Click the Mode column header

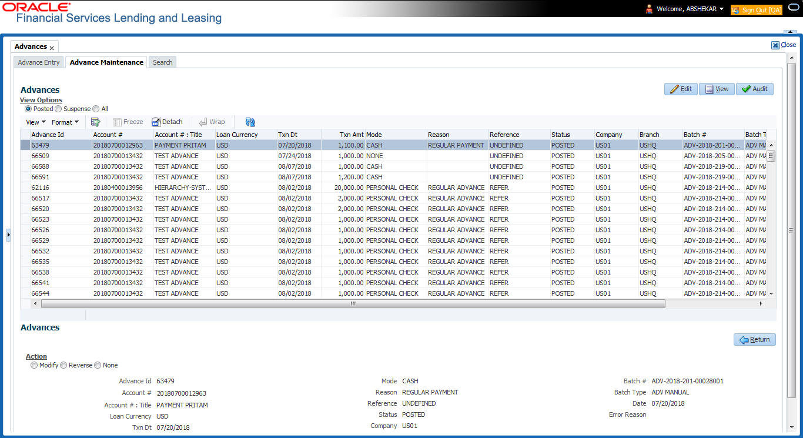coord(396,135)
